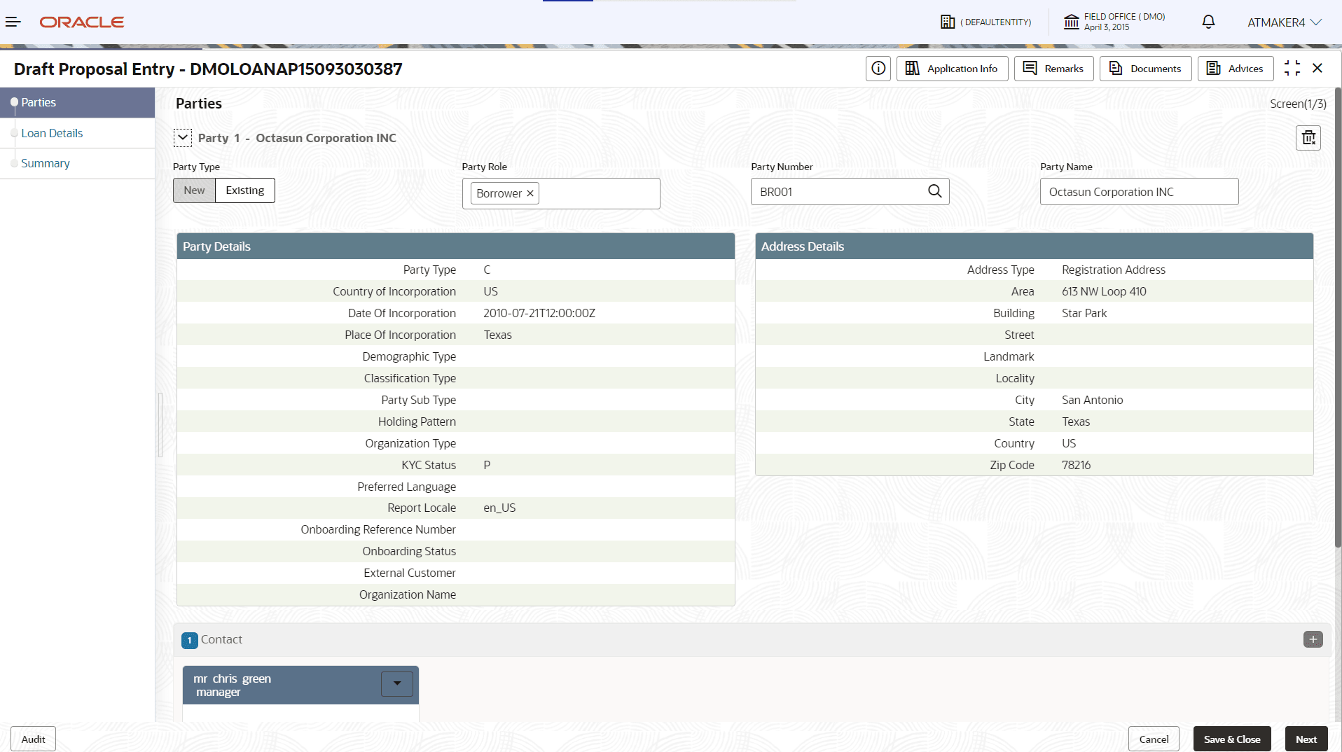Click the Date Of Incorporation value
The height and width of the screenshot is (752, 1342).
point(539,313)
